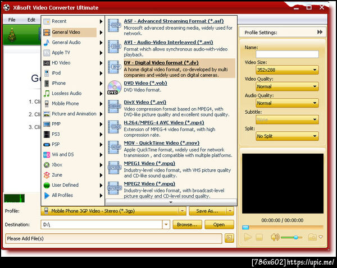Click the Picture and Animation icon
The width and height of the screenshot is (337, 268).
point(47,114)
